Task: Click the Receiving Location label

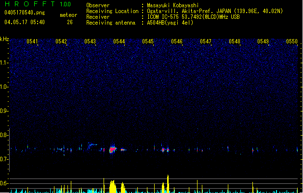Action: pos(112,11)
